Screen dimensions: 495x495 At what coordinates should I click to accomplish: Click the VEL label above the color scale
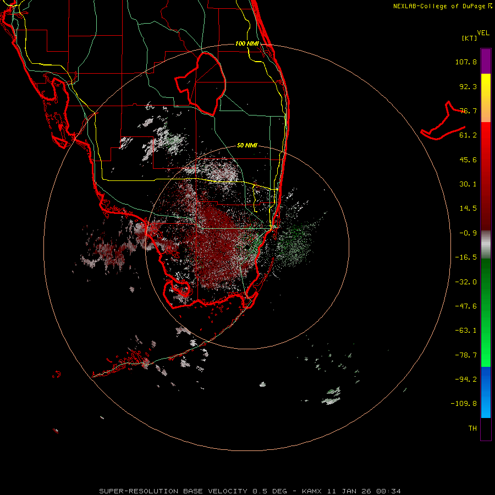tap(483, 33)
